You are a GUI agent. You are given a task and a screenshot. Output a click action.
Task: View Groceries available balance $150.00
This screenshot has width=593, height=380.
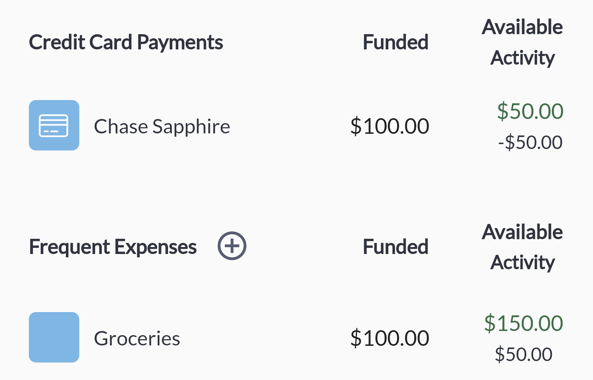(x=523, y=323)
